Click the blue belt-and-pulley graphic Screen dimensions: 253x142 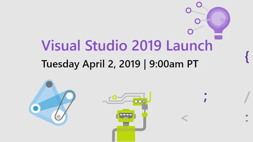click(52, 103)
